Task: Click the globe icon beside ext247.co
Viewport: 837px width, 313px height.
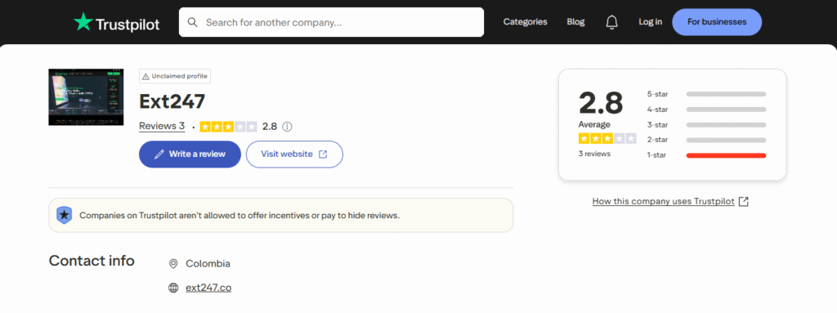Action: click(x=173, y=288)
